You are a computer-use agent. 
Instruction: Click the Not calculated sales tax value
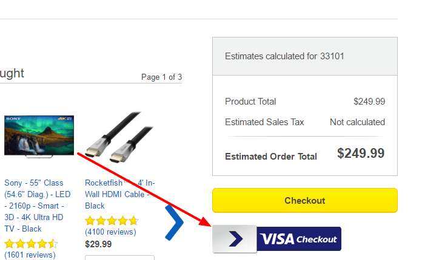coord(357,122)
